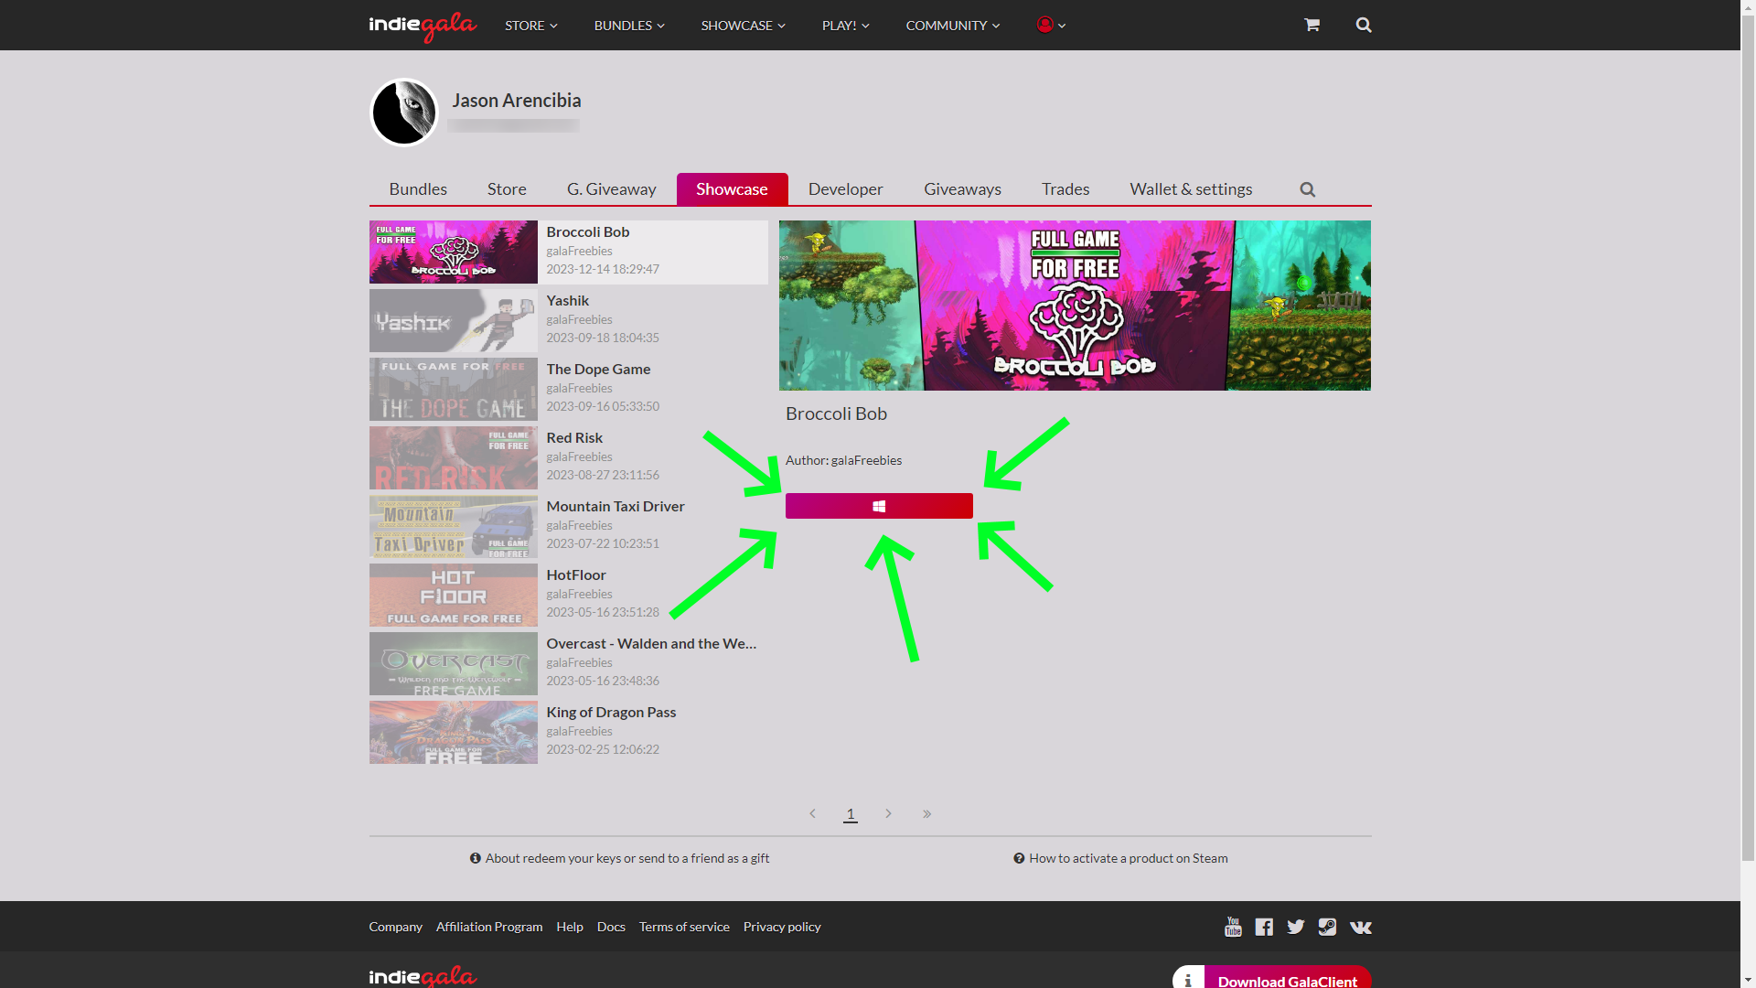The height and width of the screenshot is (988, 1756).
Task: Click the Jason Arencibia profile avatar
Action: tap(404, 113)
